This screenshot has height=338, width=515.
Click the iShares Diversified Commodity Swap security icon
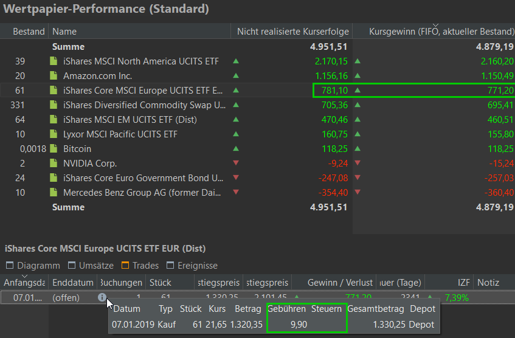[x=54, y=105]
